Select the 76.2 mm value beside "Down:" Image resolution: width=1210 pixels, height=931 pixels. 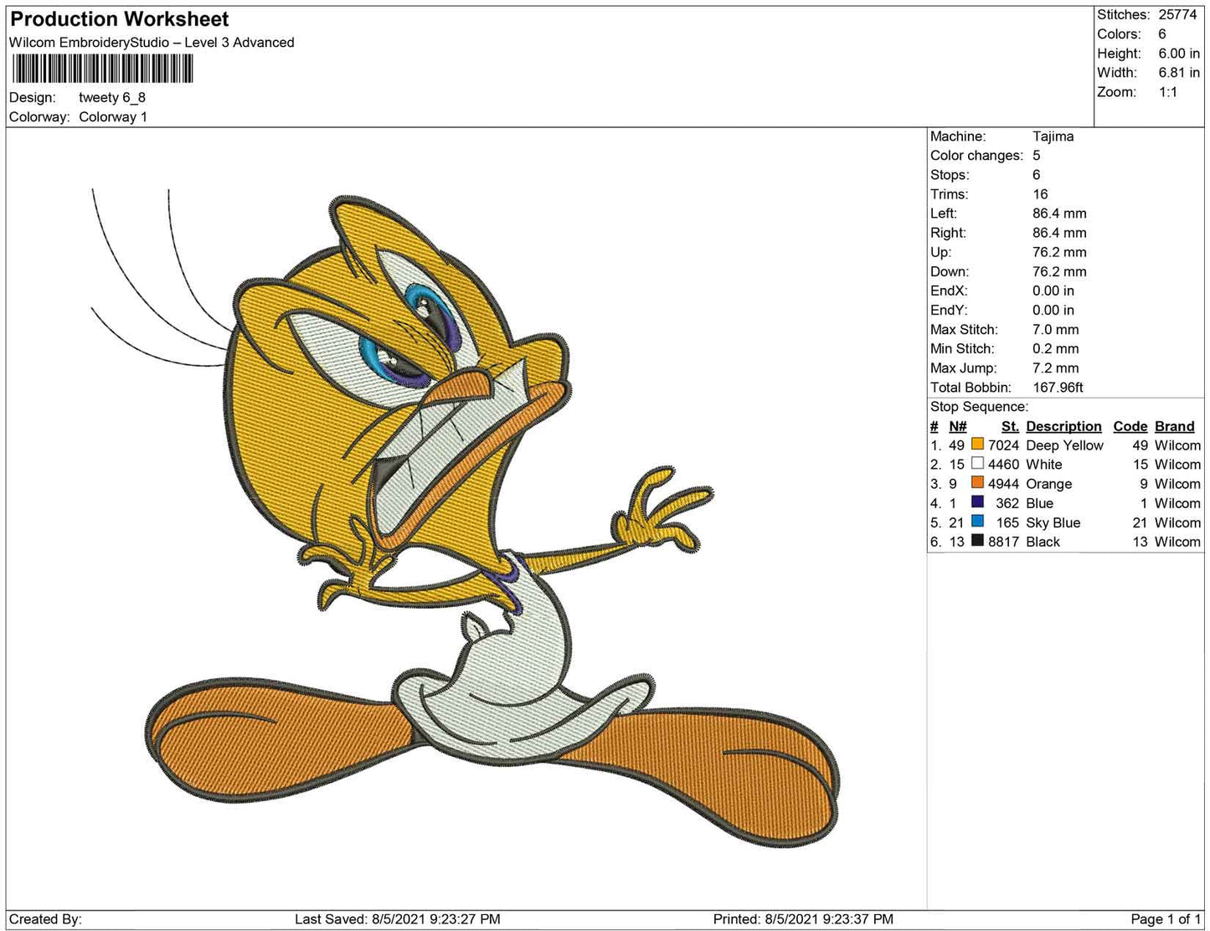(x=1059, y=271)
